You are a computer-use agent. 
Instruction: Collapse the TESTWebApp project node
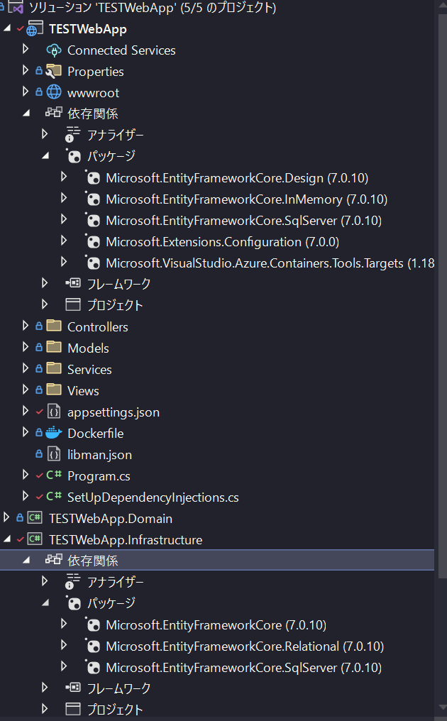pyautogui.click(x=7, y=28)
